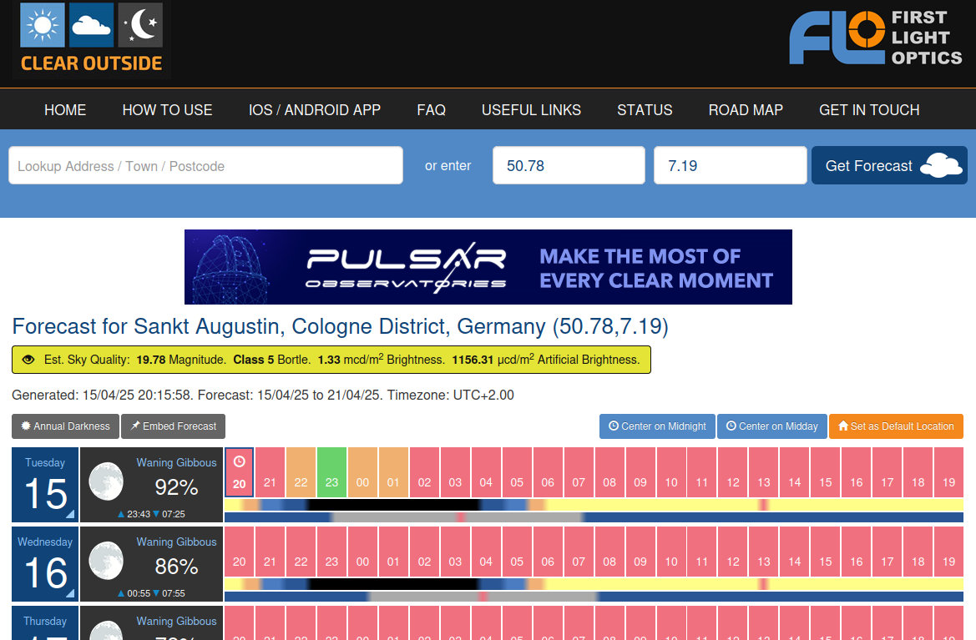Image resolution: width=976 pixels, height=640 pixels.
Task: Click the Class 5 Bortle value
Action: coord(271,360)
